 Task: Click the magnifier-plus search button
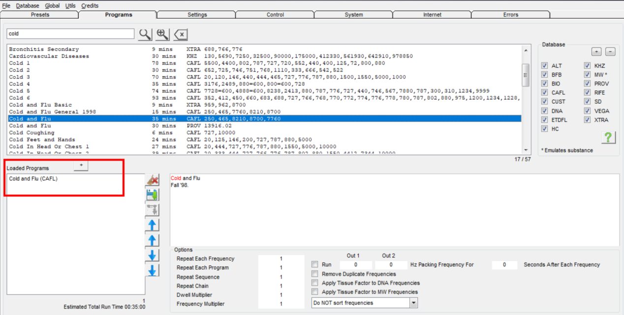point(162,34)
